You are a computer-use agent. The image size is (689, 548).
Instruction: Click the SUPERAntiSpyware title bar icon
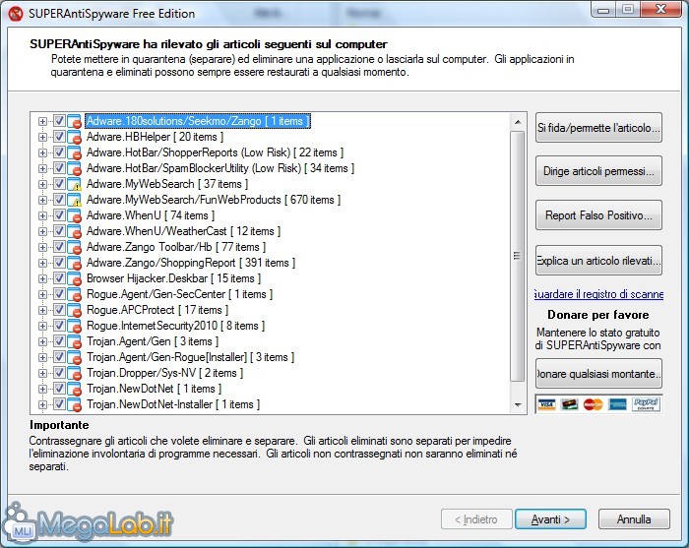click(x=16, y=14)
